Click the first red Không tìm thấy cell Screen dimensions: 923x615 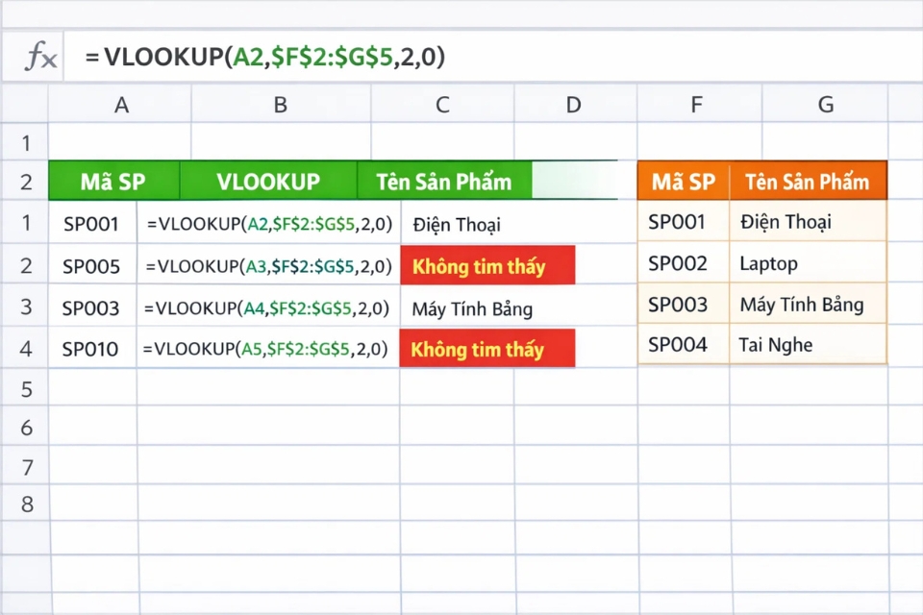click(x=487, y=266)
